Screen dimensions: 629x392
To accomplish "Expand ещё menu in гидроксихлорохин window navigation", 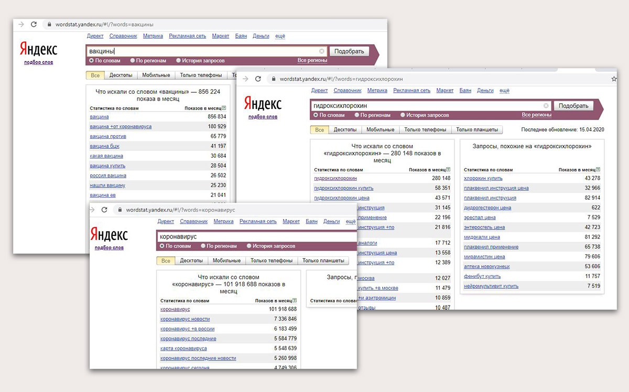I will [504, 91].
